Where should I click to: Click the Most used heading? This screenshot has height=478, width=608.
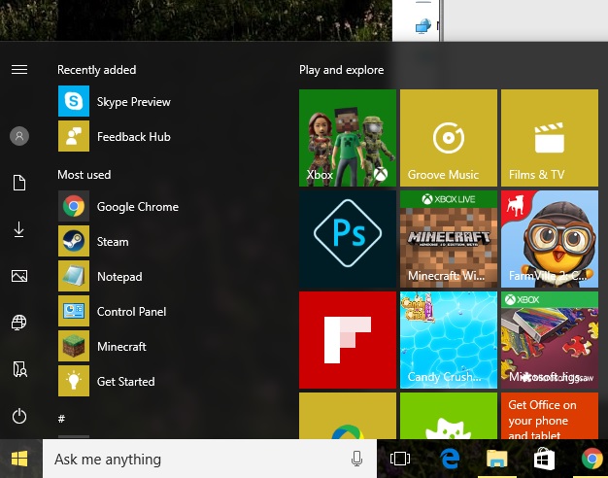(x=84, y=175)
